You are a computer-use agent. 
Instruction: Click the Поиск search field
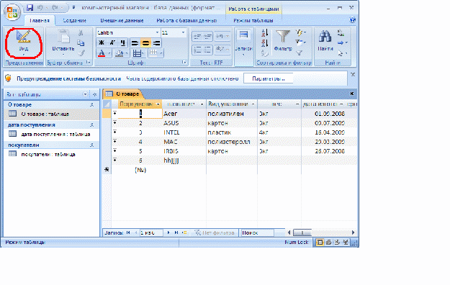click(257, 232)
